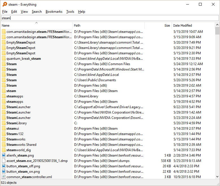
Task: Open the Edit menu
Action: [14, 12]
